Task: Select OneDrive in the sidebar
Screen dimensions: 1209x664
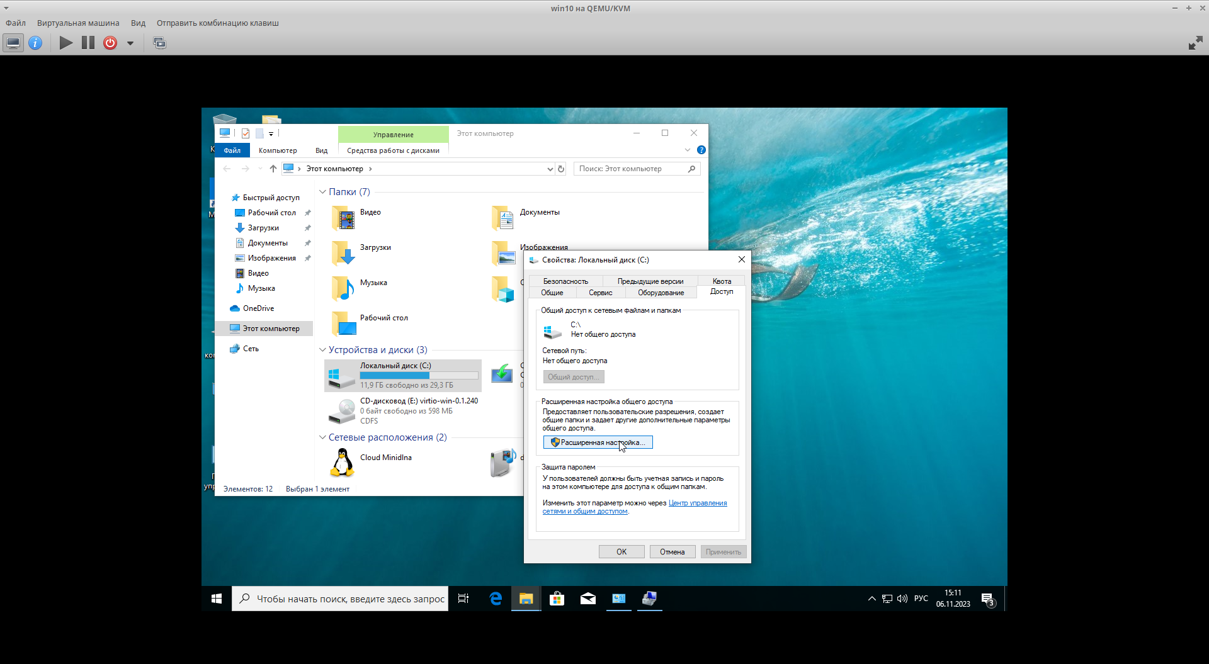Action: coord(258,308)
